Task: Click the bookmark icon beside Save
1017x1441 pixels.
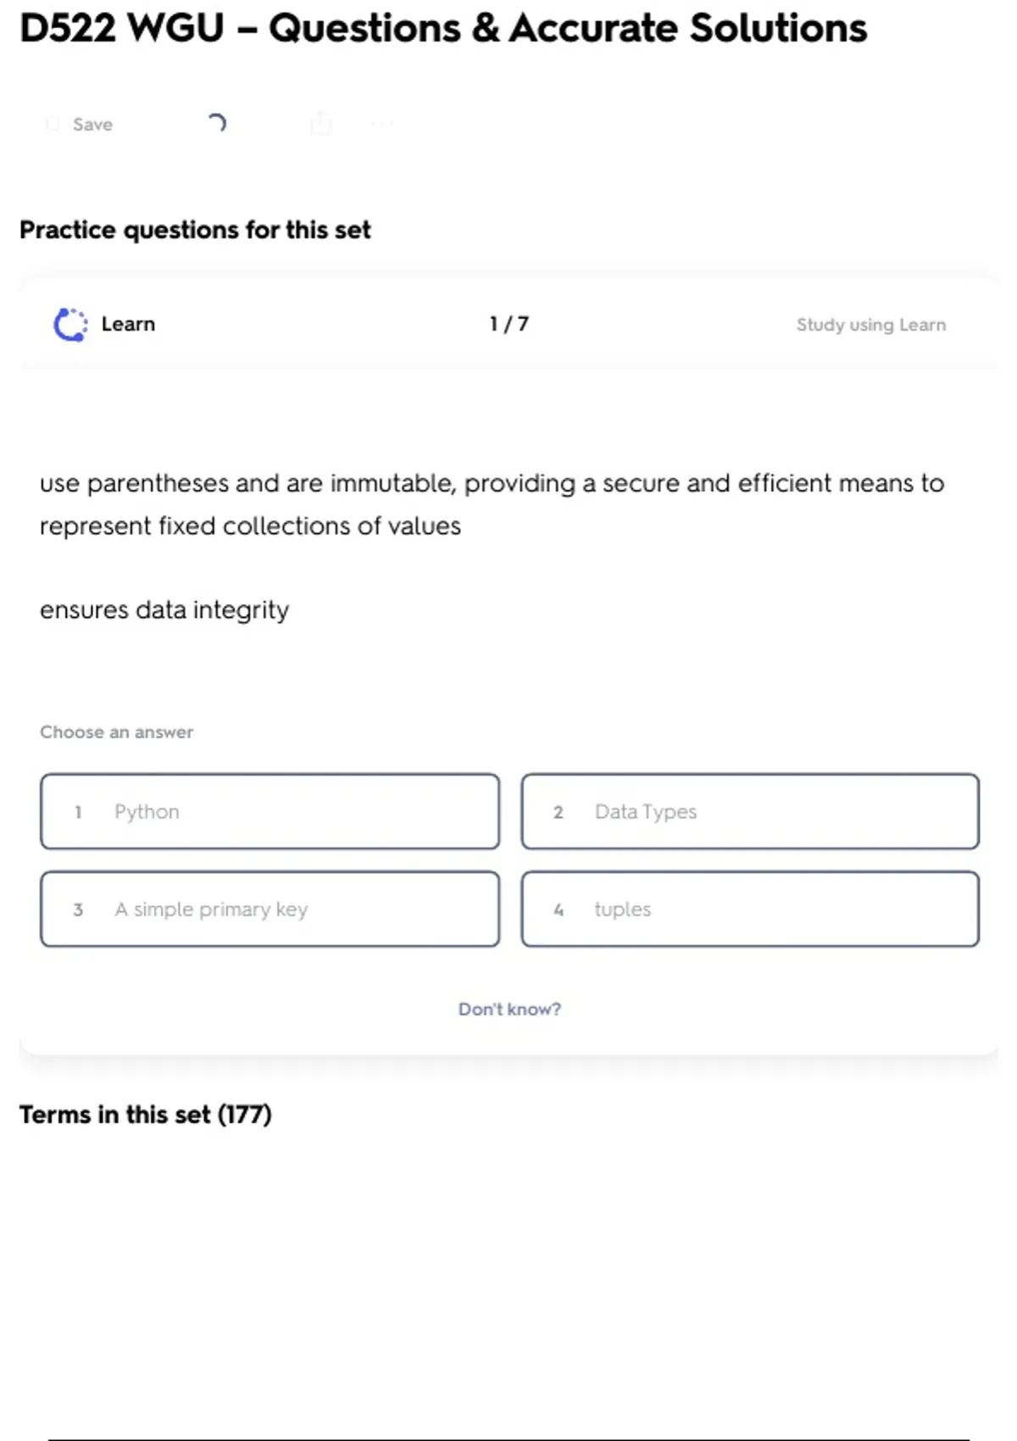Action: [53, 125]
